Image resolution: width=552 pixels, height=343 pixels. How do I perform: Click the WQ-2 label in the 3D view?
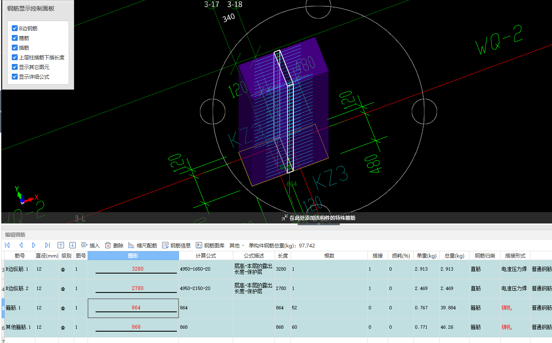pyautogui.click(x=500, y=40)
